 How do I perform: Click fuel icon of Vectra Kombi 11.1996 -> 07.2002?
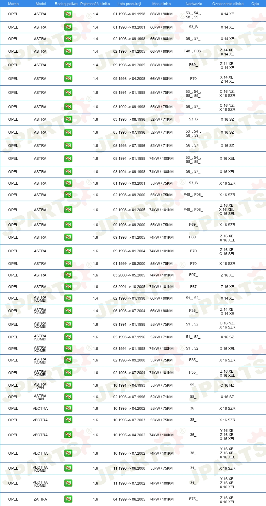[x=68, y=483]
